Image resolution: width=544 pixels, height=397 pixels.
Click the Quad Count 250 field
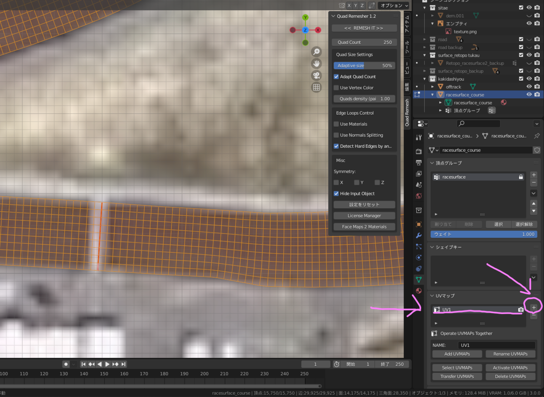364,42
